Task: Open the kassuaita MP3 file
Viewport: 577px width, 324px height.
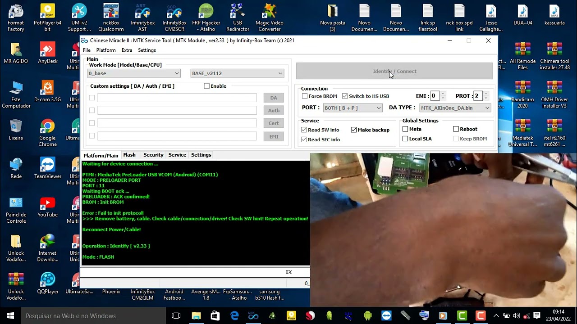Action: (554, 15)
